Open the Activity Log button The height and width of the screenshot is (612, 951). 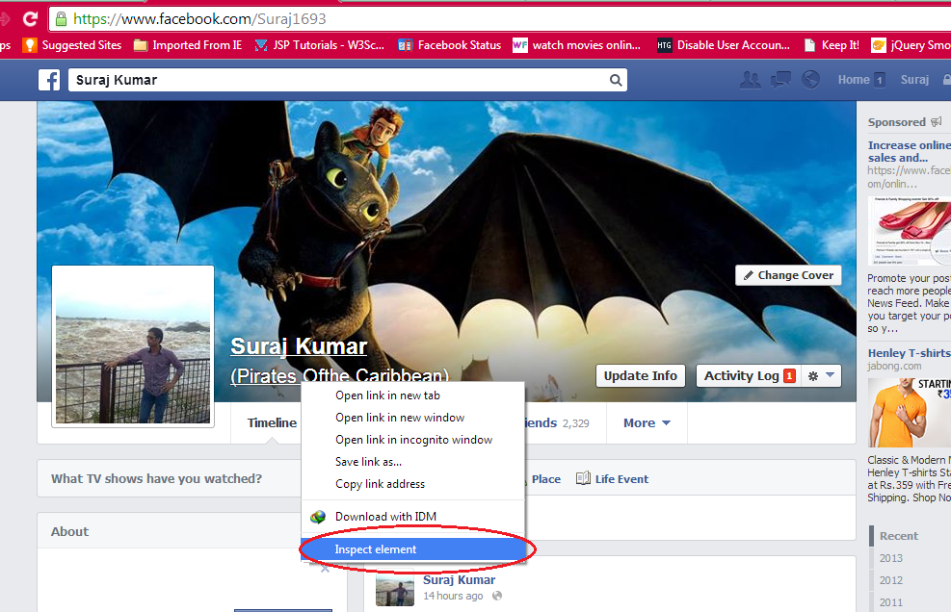coord(749,375)
